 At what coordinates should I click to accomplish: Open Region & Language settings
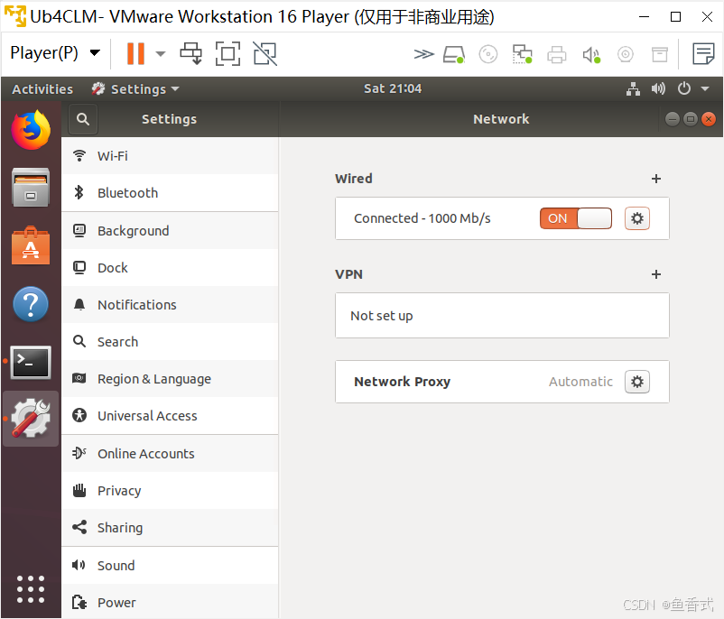tap(170, 378)
